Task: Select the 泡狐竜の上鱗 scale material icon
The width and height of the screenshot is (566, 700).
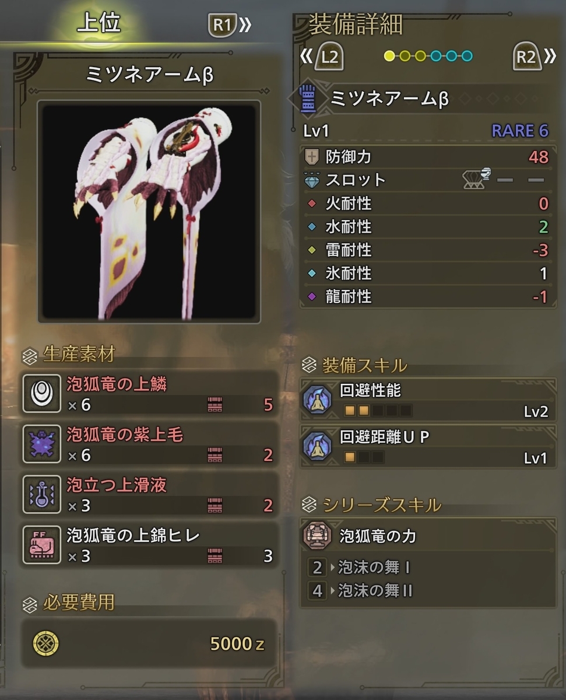Action: 41,394
